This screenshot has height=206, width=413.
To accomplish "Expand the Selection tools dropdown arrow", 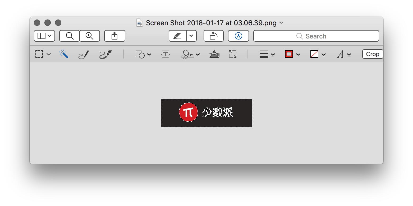I will [x=49, y=54].
